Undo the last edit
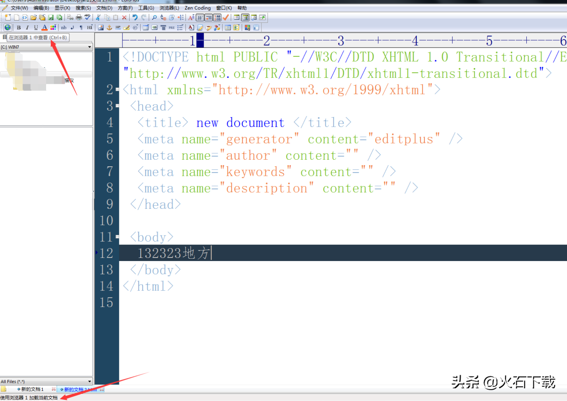The width and height of the screenshot is (567, 401). 135,17
